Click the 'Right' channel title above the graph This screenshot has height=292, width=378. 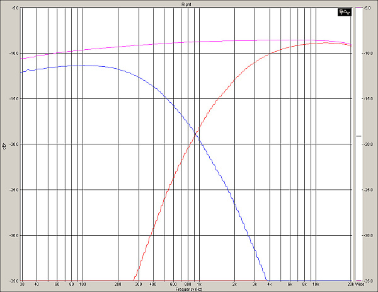click(x=186, y=4)
